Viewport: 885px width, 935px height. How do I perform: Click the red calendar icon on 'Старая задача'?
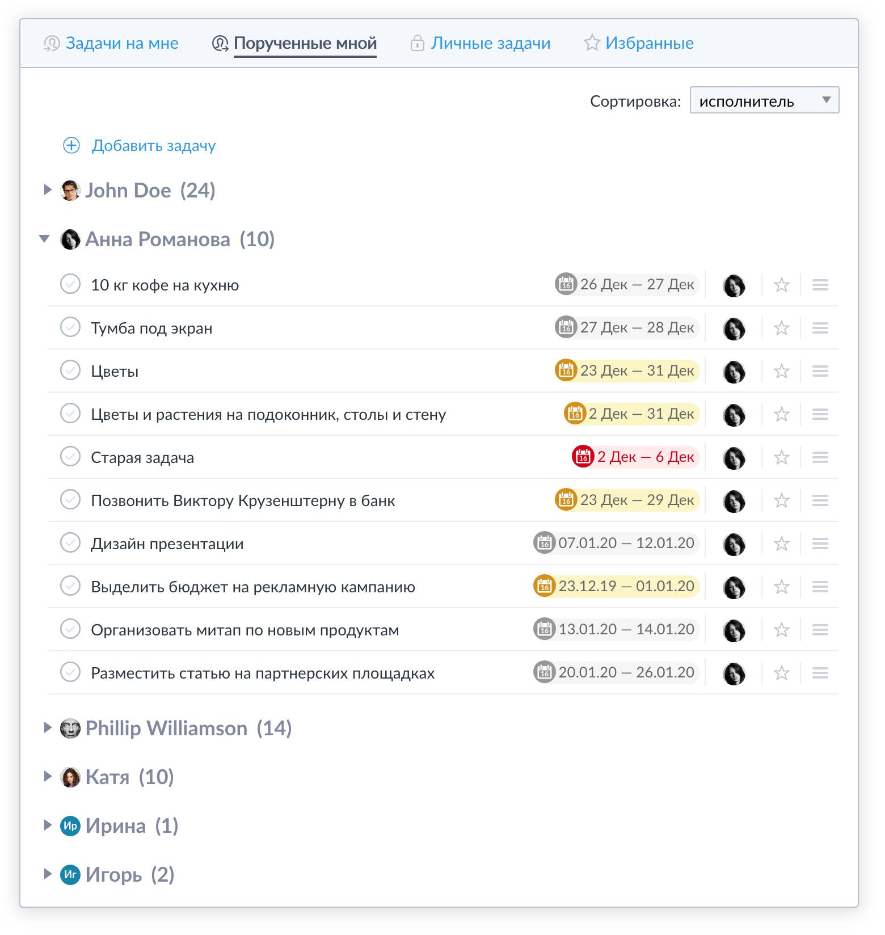[x=583, y=457]
